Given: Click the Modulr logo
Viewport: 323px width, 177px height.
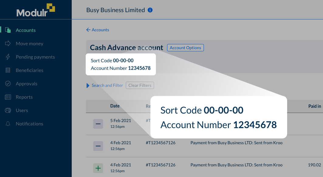Looking at the screenshot, I should [36, 10].
